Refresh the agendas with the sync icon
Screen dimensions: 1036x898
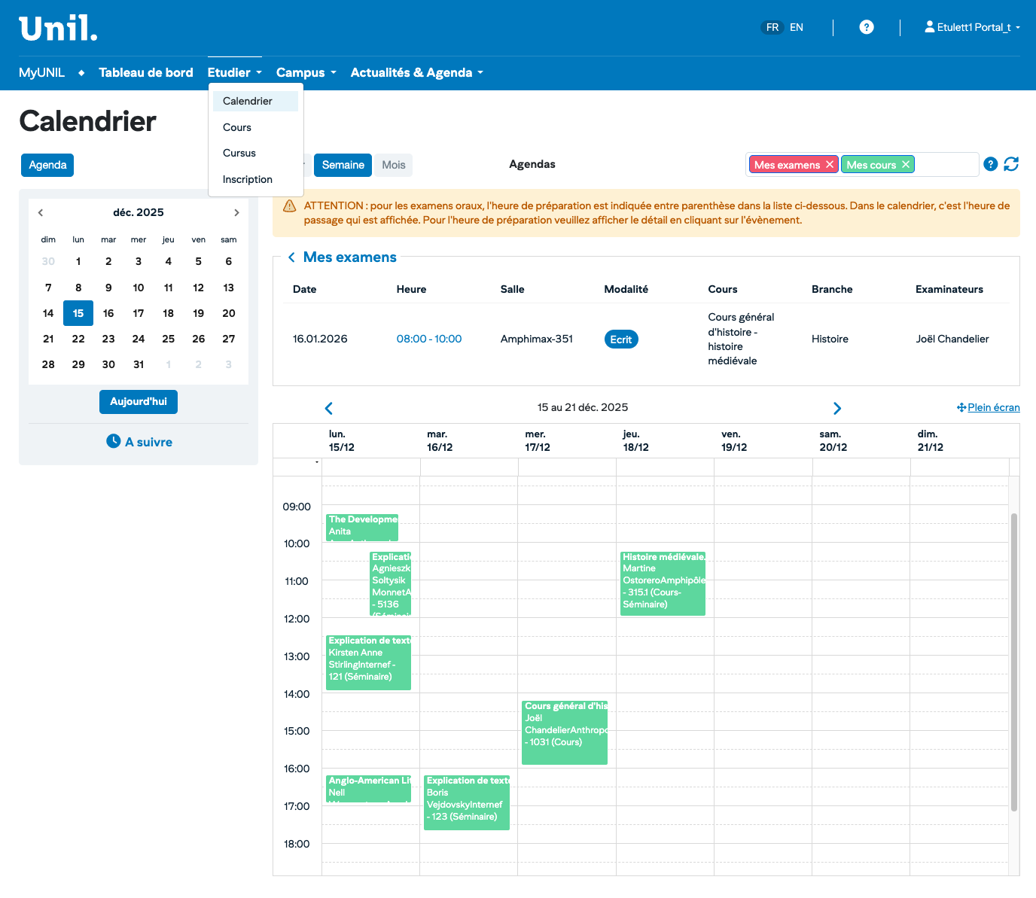(x=1011, y=164)
